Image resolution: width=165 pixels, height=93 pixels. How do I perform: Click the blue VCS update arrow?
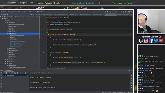point(119,12)
